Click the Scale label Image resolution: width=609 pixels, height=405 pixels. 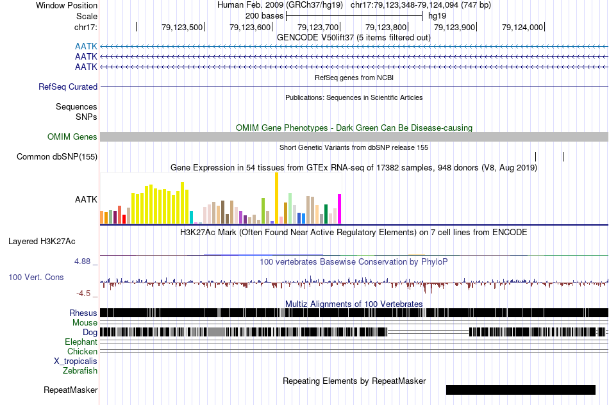coord(87,16)
